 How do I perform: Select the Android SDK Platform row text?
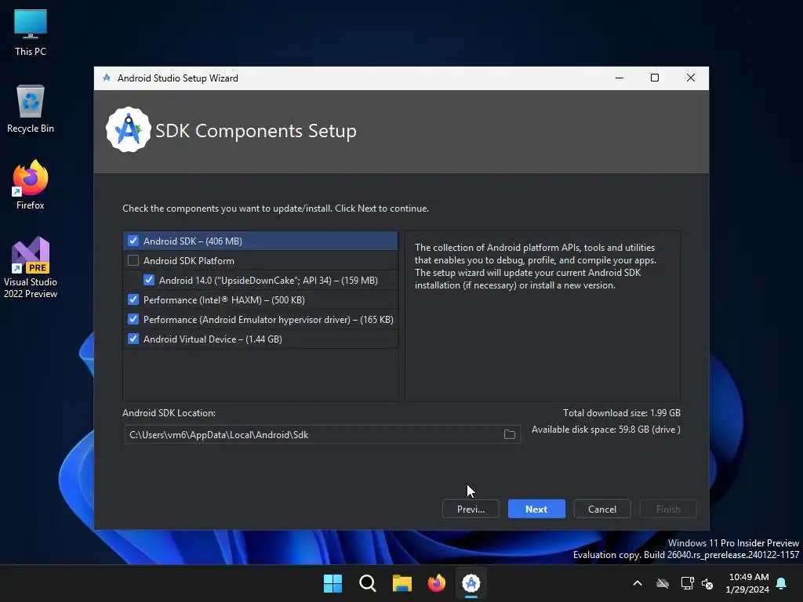pyautogui.click(x=188, y=260)
